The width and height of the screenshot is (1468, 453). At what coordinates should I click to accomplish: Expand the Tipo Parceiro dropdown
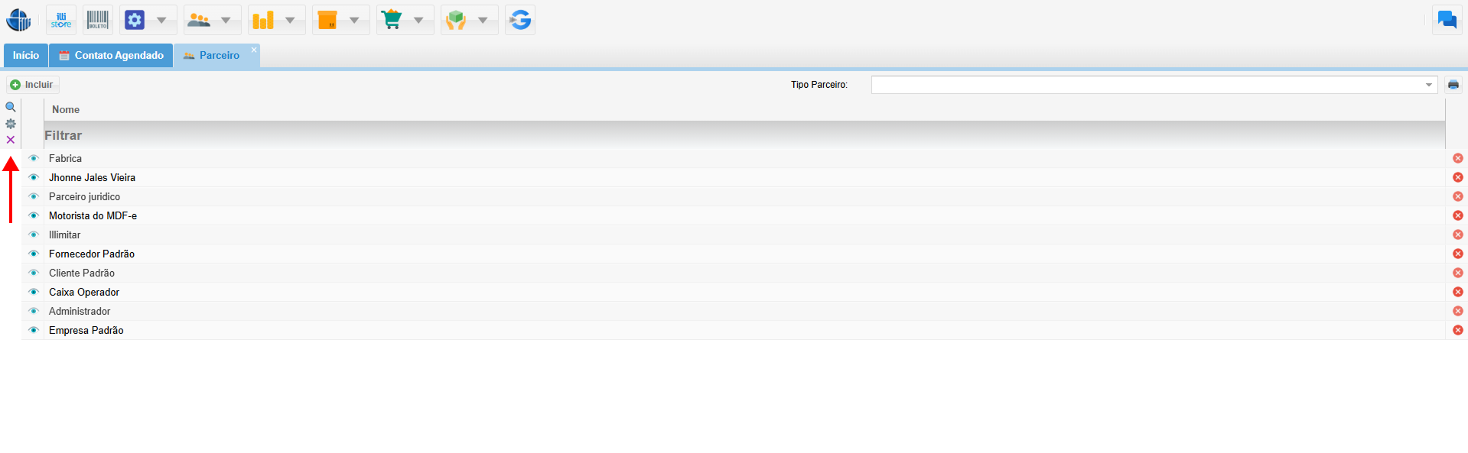pos(1428,85)
